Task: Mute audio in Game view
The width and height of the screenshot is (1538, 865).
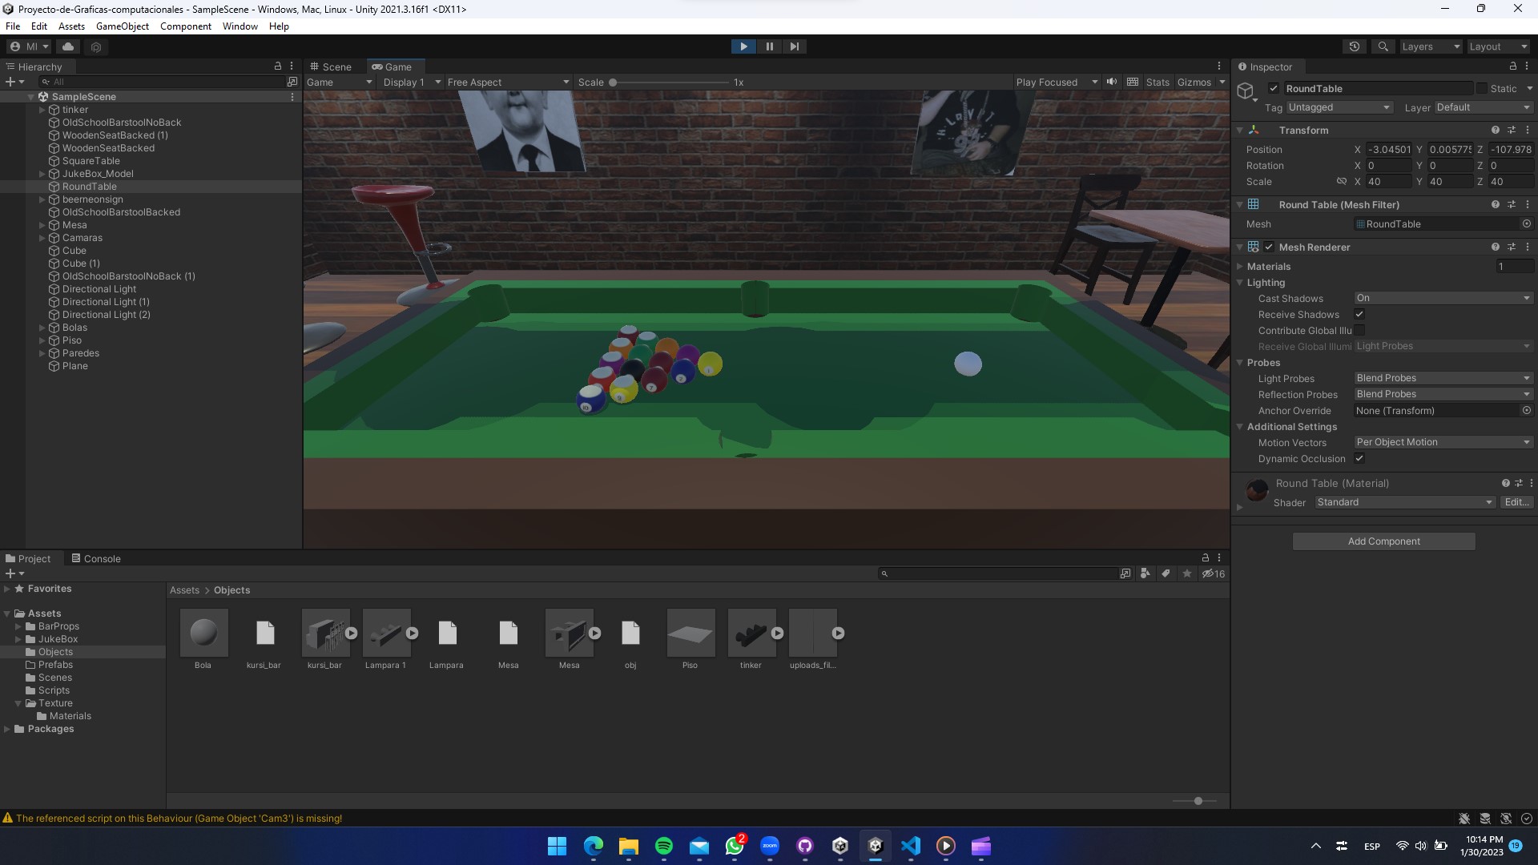Action: (x=1112, y=82)
